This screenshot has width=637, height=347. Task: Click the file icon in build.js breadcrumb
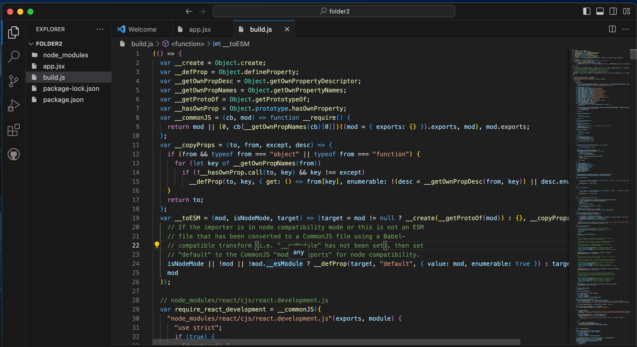click(122, 44)
